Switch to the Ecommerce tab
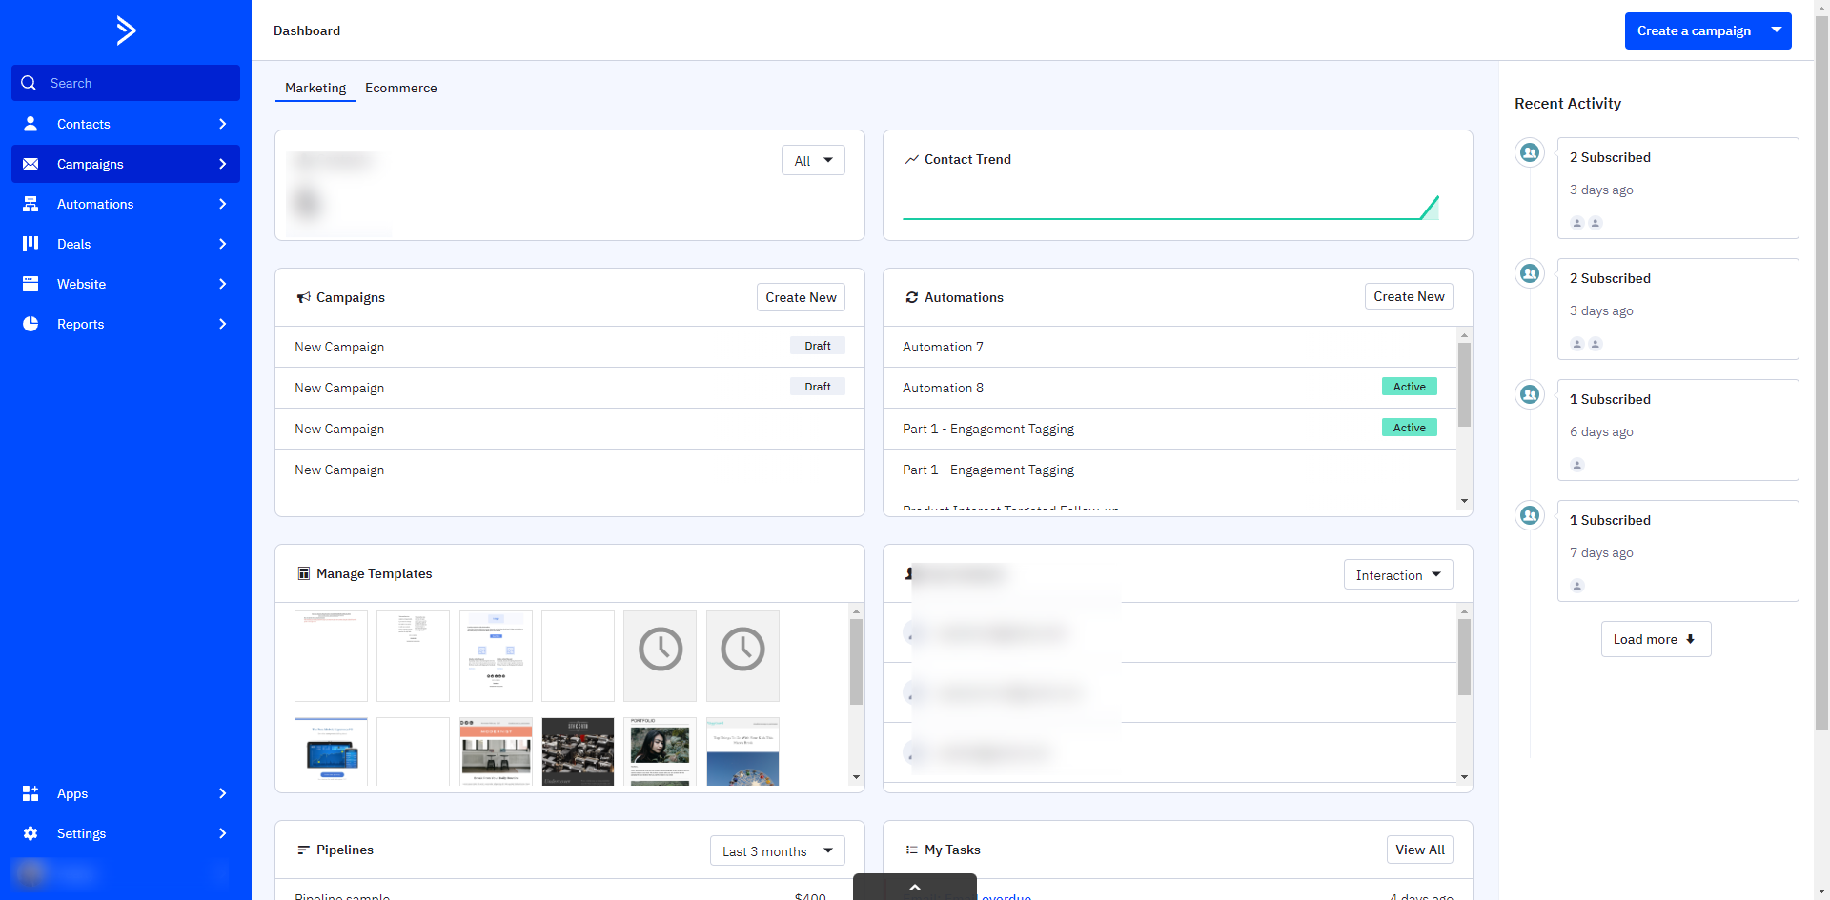 (x=400, y=88)
